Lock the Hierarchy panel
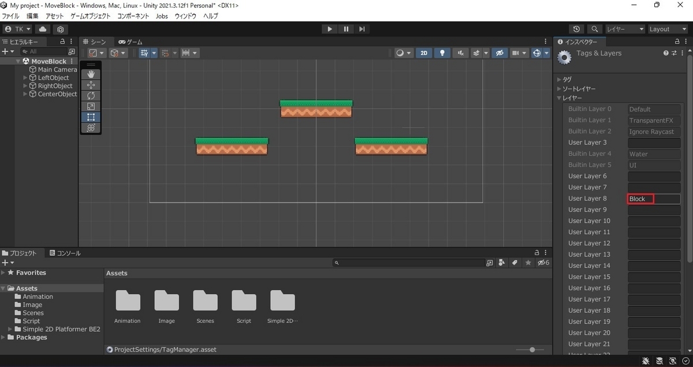Image resolution: width=693 pixels, height=367 pixels. (x=62, y=42)
